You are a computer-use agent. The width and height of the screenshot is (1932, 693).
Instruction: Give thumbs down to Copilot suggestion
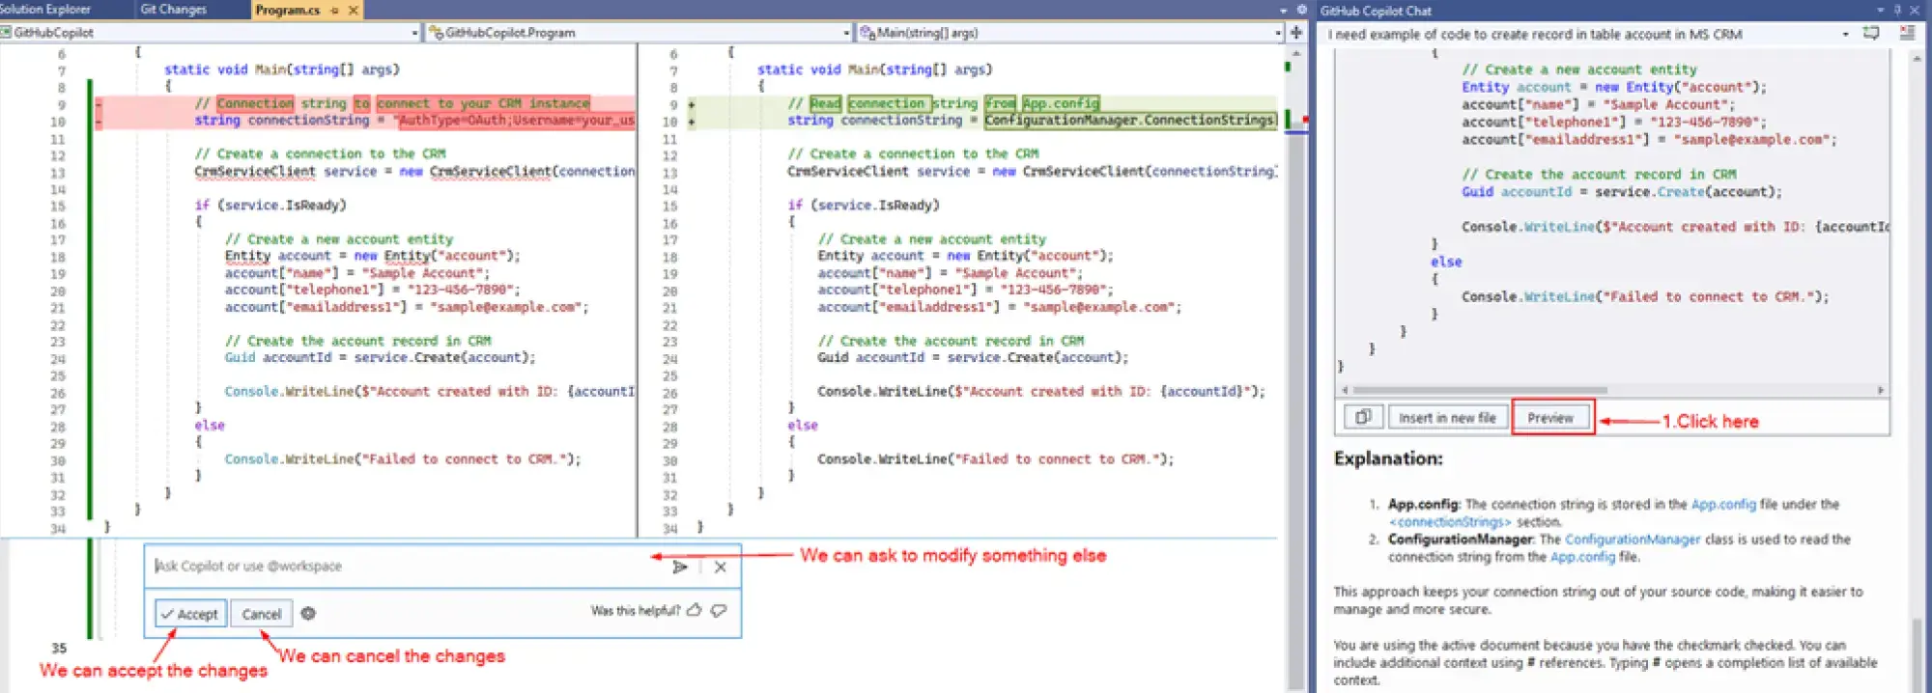point(719,610)
